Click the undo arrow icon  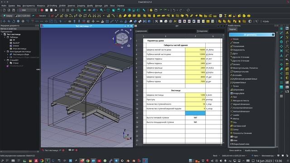click(174, 10)
